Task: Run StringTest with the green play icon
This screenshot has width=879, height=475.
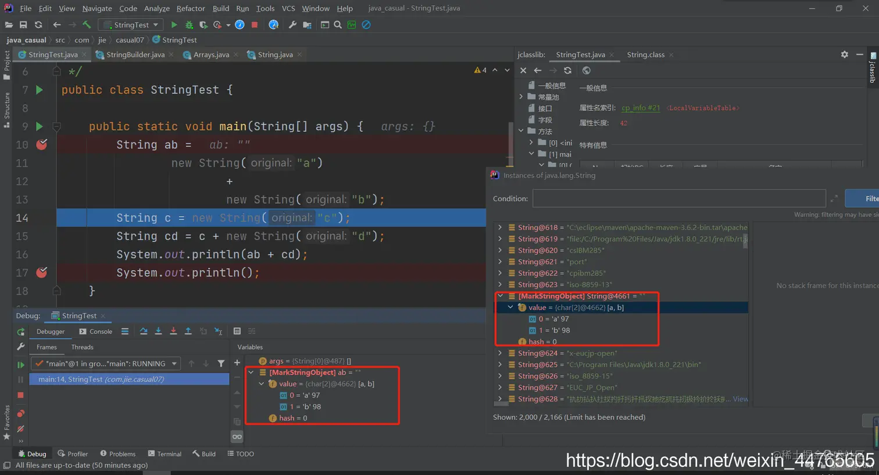Action: point(174,25)
